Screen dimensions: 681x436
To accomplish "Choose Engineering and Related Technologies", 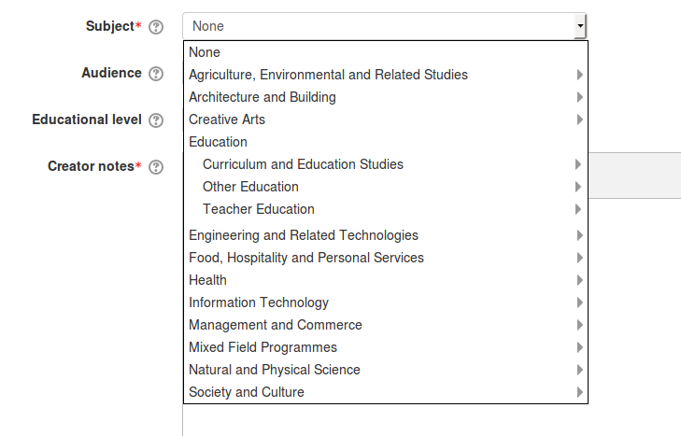I will (386, 235).
